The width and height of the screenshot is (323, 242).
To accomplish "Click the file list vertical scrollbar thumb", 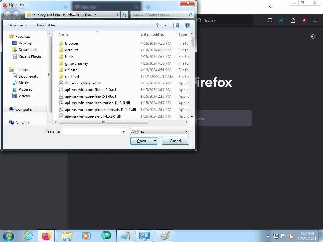I will pyautogui.click(x=192, y=41).
